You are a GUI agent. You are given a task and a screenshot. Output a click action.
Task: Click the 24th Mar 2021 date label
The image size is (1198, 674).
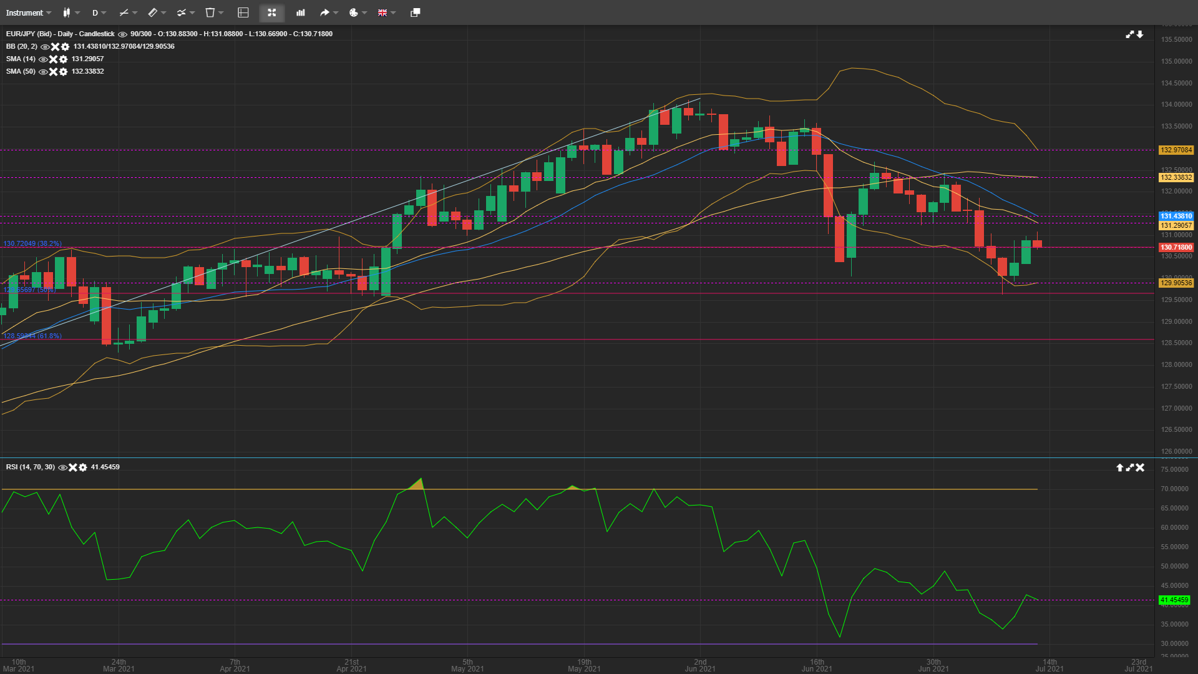pyautogui.click(x=119, y=665)
